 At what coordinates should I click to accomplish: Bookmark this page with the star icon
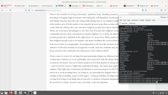(146, 10)
